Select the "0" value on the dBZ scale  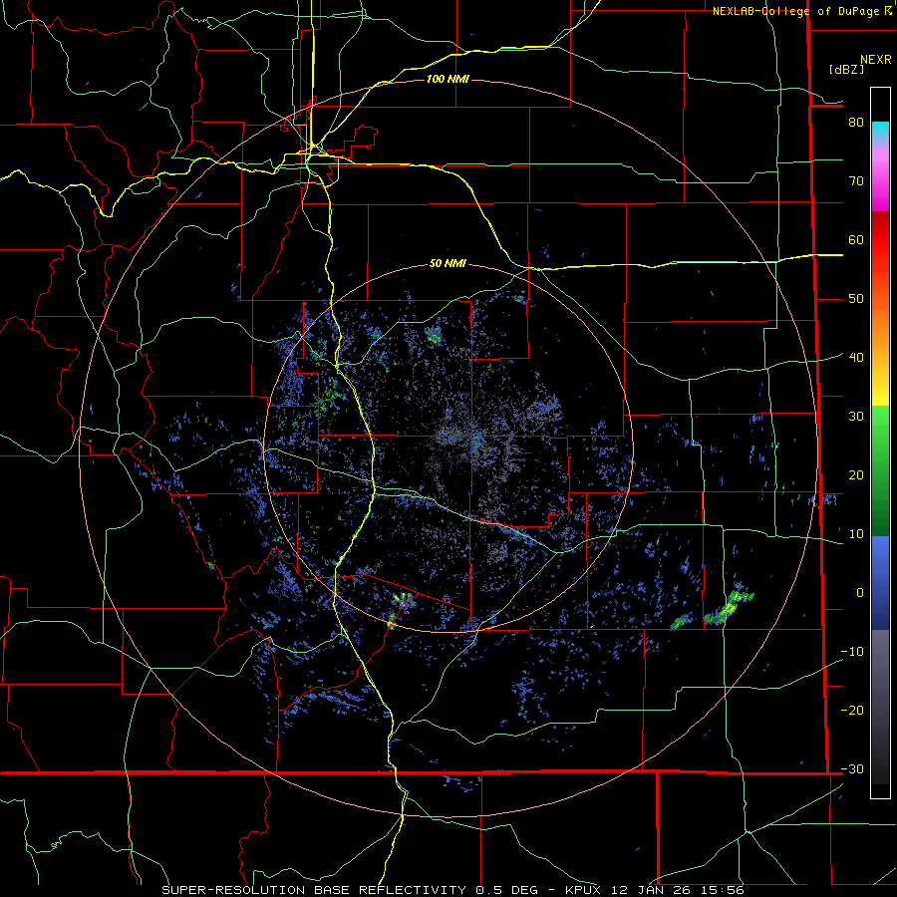tap(859, 593)
